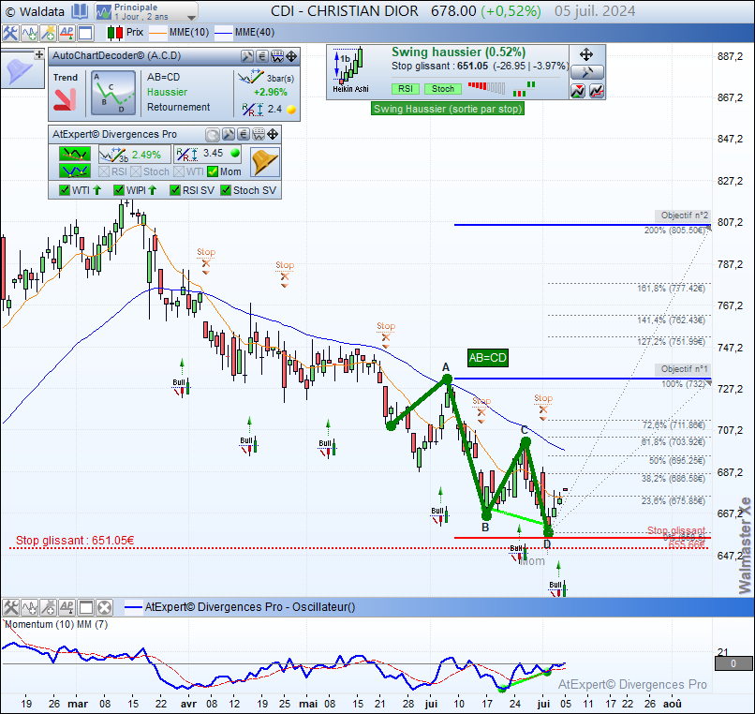The height and width of the screenshot is (714, 755).
Task: Toggle AutoChartDecoder chart display icon
Action: coord(277,56)
